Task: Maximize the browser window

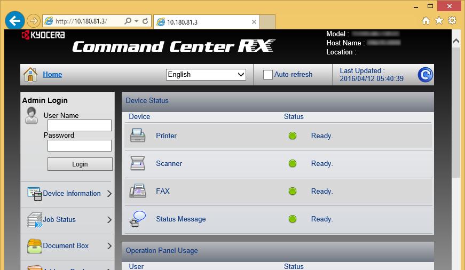Action: click(x=430, y=6)
